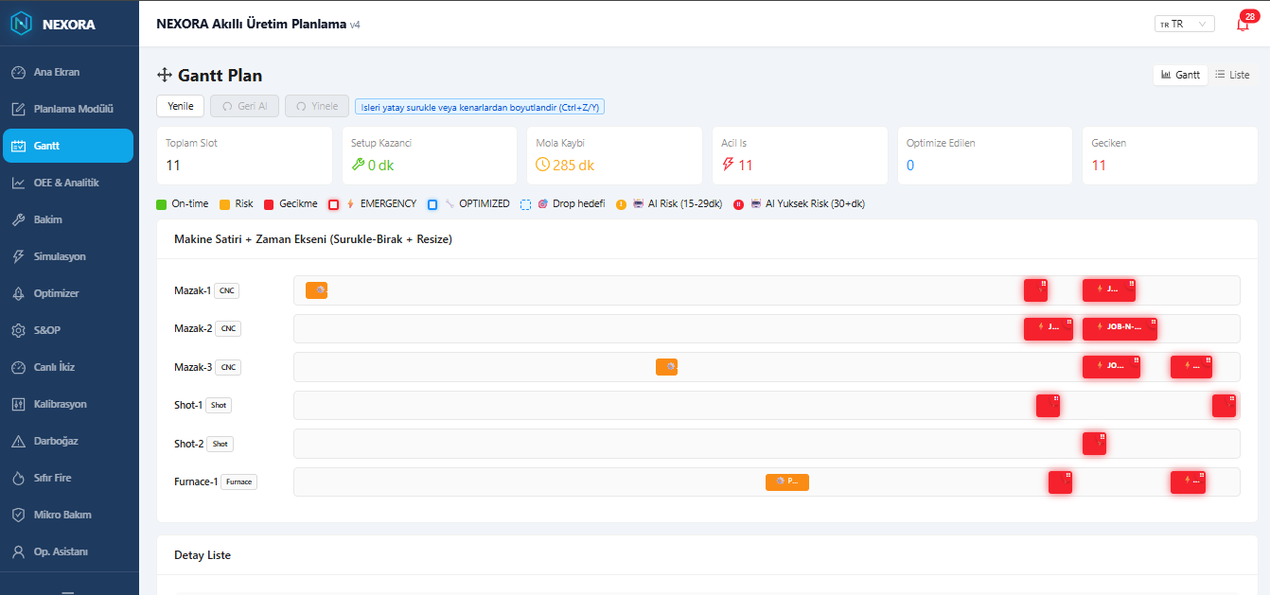The height and width of the screenshot is (595, 1270).
Task: Open the Mikro Bakım shield icon
Action: 18,515
